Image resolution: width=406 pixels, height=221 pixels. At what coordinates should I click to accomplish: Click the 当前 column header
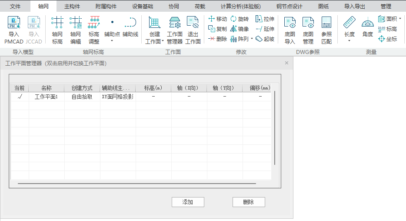(x=20, y=88)
